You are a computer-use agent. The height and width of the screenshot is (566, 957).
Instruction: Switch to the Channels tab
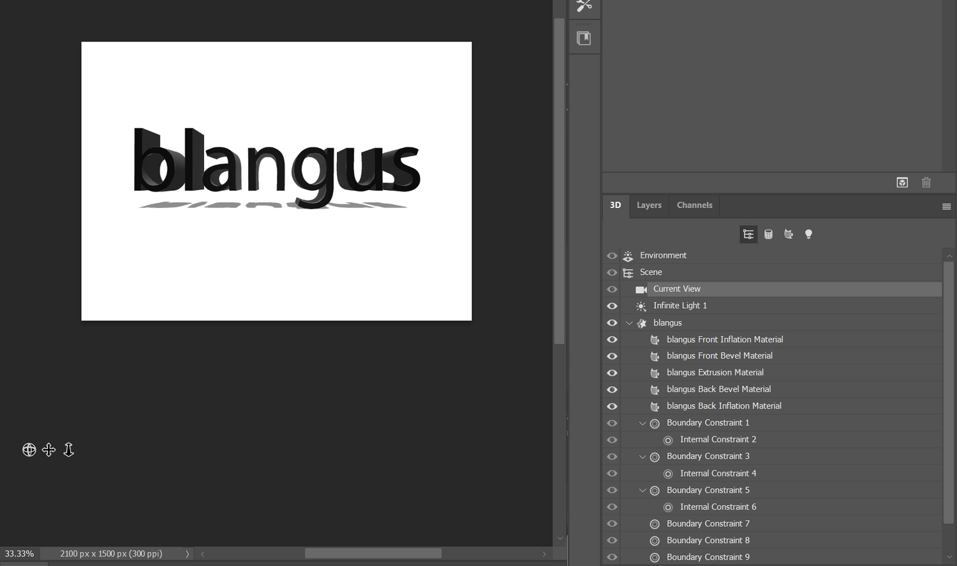pyautogui.click(x=694, y=205)
